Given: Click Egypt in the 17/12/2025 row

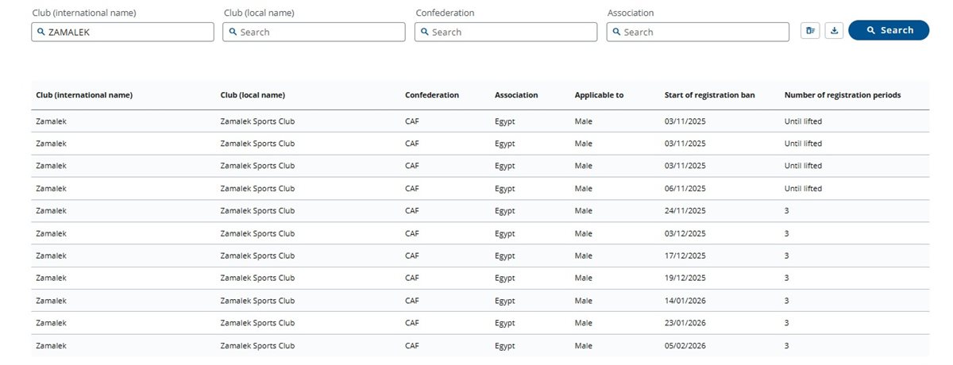Looking at the screenshot, I should [x=505, y=256].
